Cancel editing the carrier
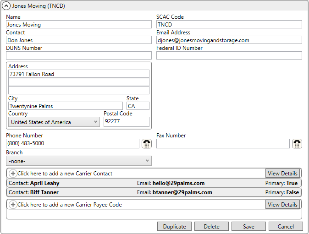309x234 pixels. pos(286,227)
